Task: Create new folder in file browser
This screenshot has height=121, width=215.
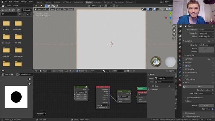Action: pos(18,10)
